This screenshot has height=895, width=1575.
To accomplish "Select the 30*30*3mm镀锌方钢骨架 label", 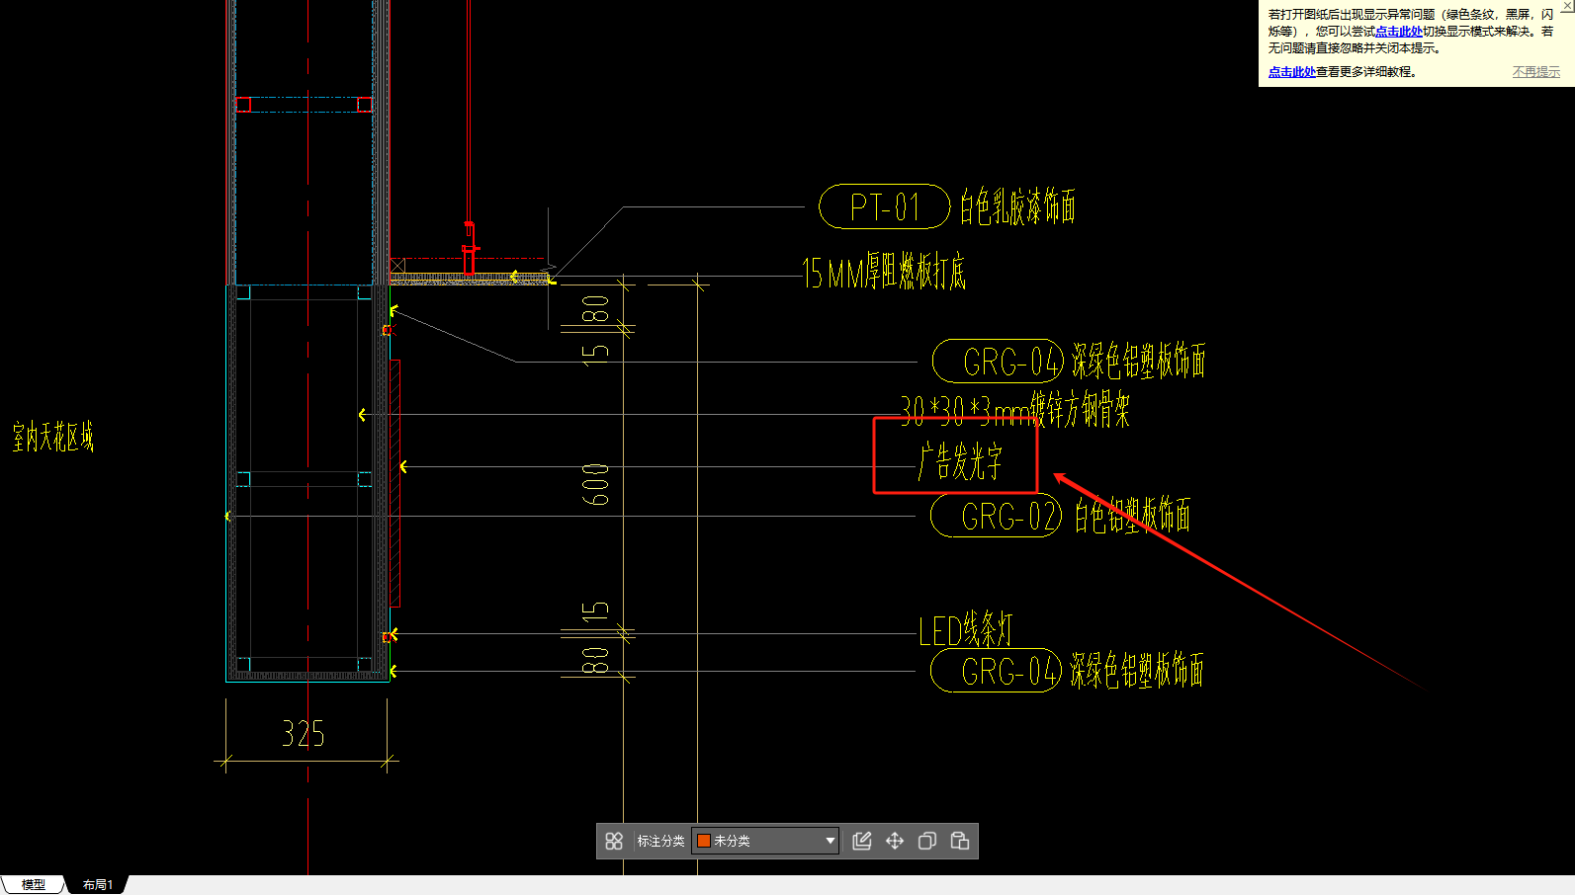I will pos(1014,409).
